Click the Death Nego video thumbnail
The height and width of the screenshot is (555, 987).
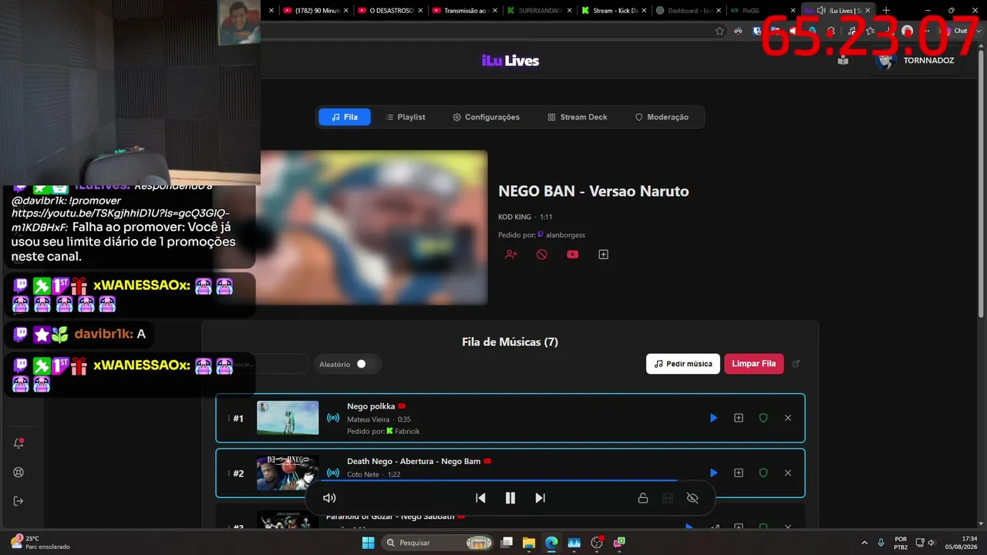pos(288,473)
